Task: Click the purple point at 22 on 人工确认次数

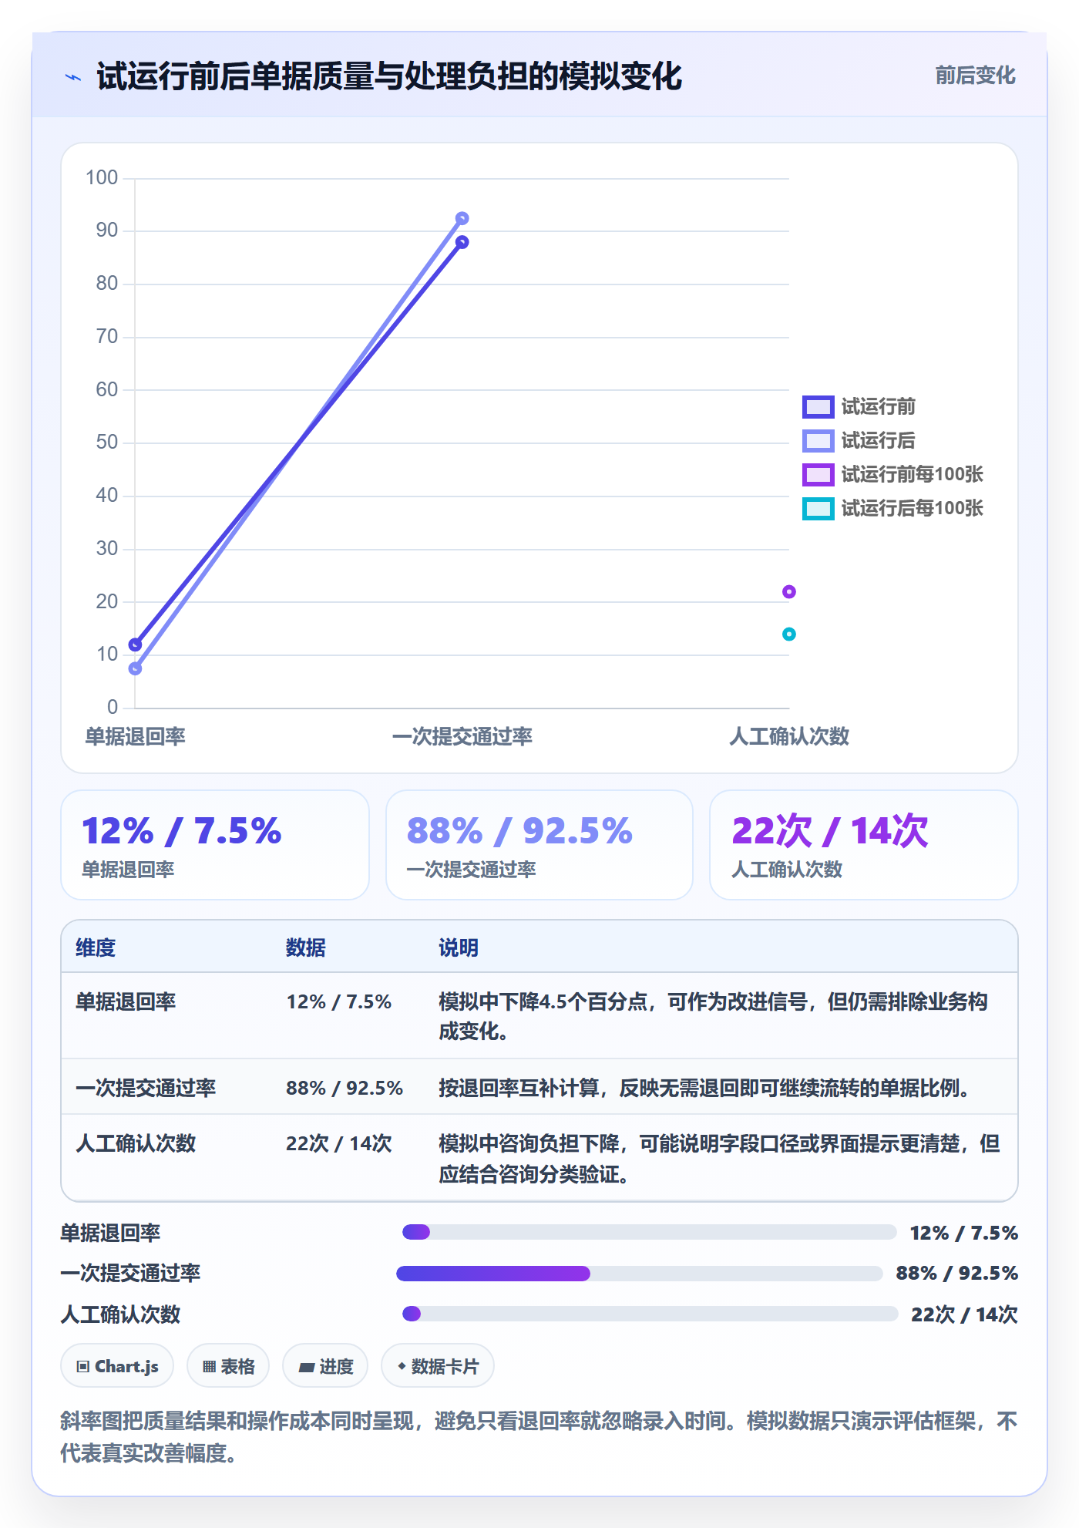Action: pos(788,591)
